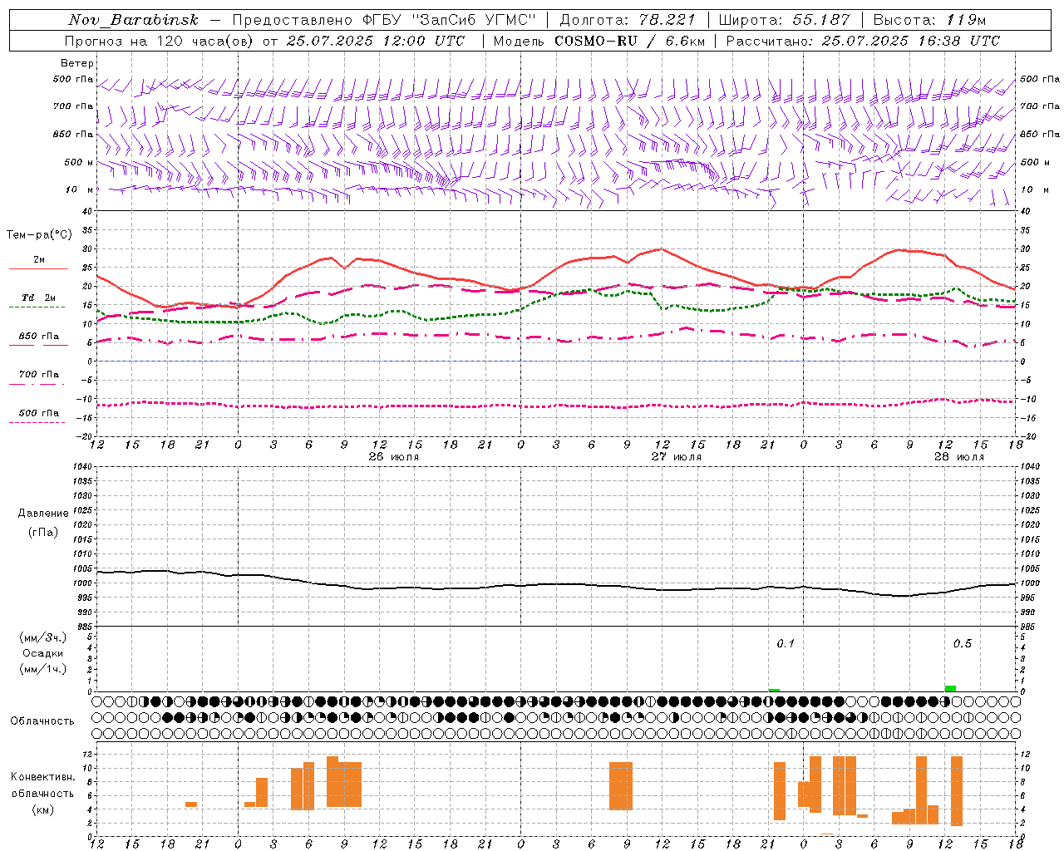Click the "0.1" precipitation amount value
1064x851 pixels.
tap(786, 644)
